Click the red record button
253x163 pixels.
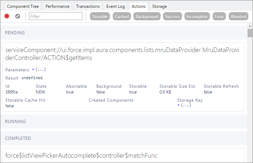click(x=7, y=16)
